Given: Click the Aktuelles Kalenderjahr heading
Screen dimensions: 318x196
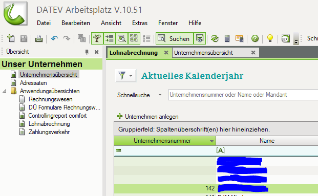Looking at the screenshot, I should [x=192, y=76].
